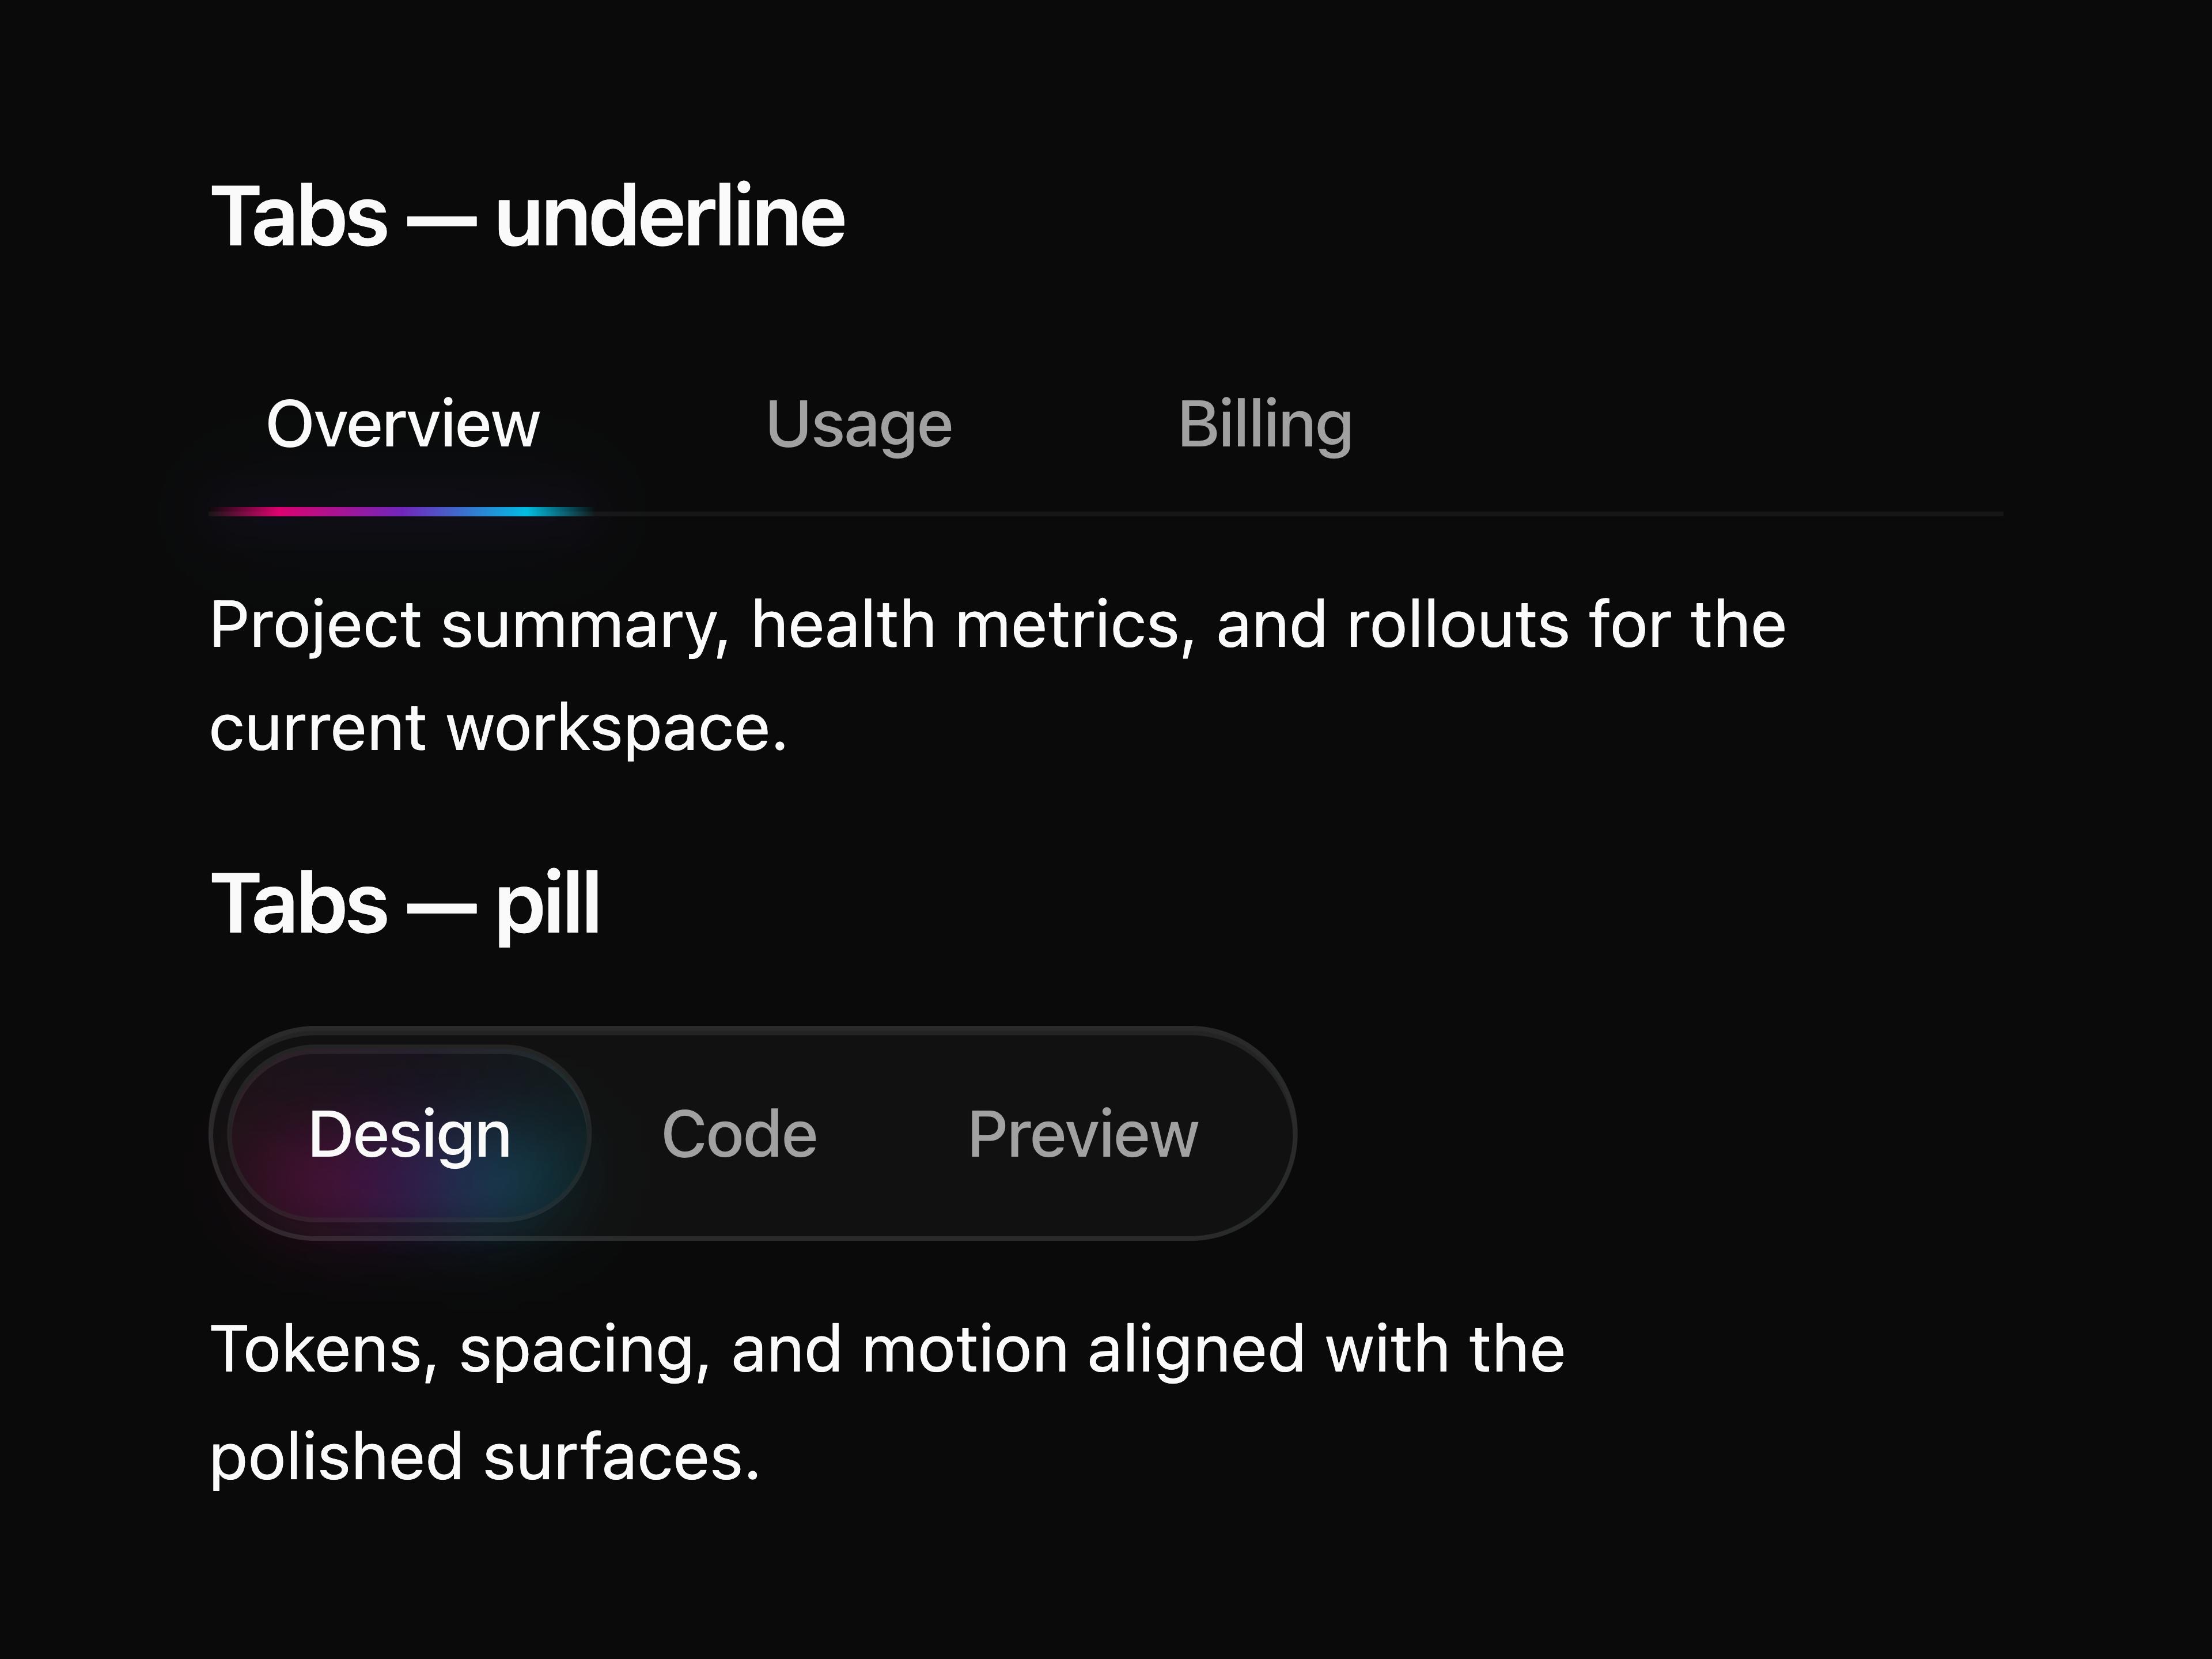
Task: Select the Overview tab
Action: pyautogui.click(x=402, y=425)
